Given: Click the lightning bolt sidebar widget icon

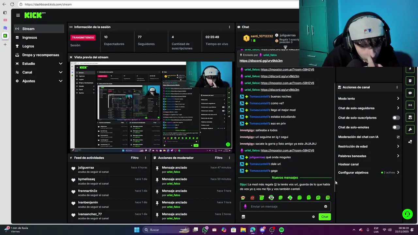Looking at the screenshot, I should 410,69.
